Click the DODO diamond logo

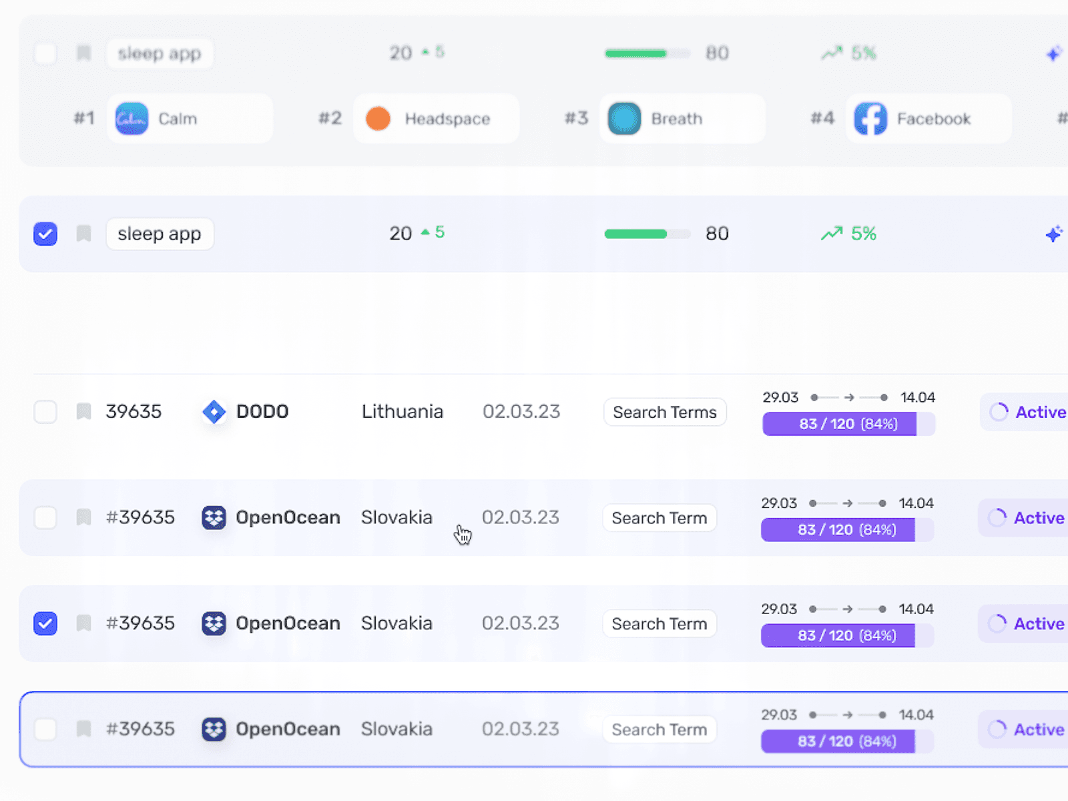click(214, 412)
